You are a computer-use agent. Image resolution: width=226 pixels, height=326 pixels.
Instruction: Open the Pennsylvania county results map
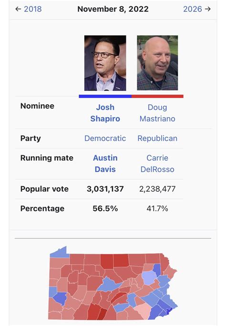(113, 283)
